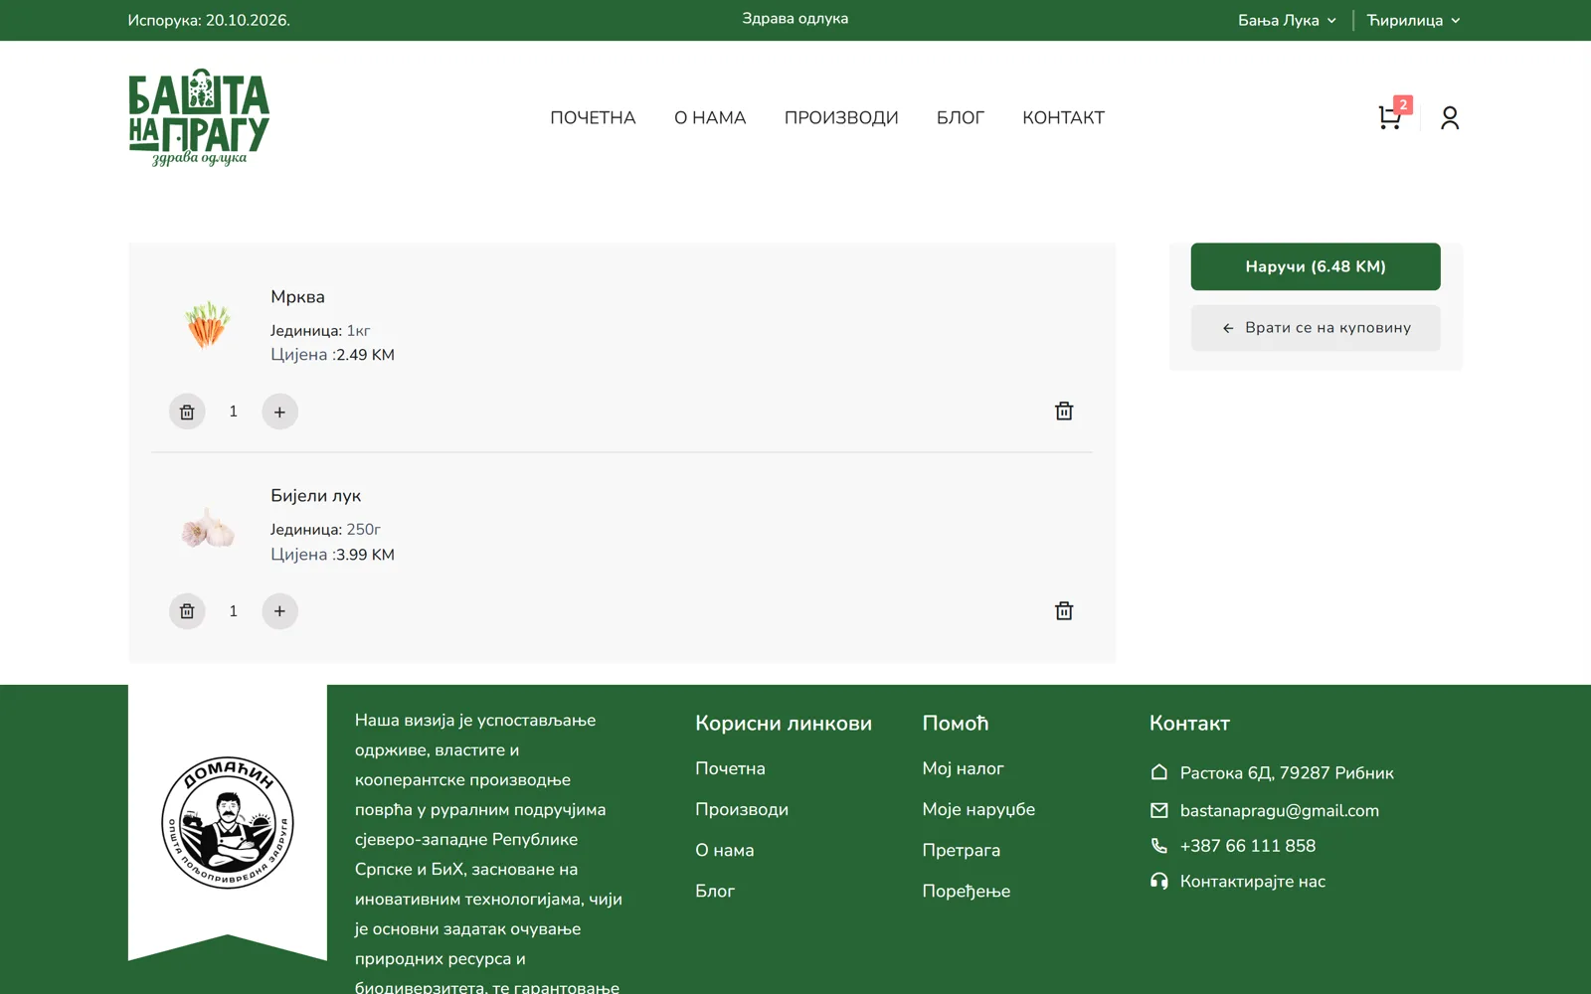The height and width of the screenshot is (994, 1591).
Task: Open the ПРОИЗВОДИ menu item
Action: point(841,117)
